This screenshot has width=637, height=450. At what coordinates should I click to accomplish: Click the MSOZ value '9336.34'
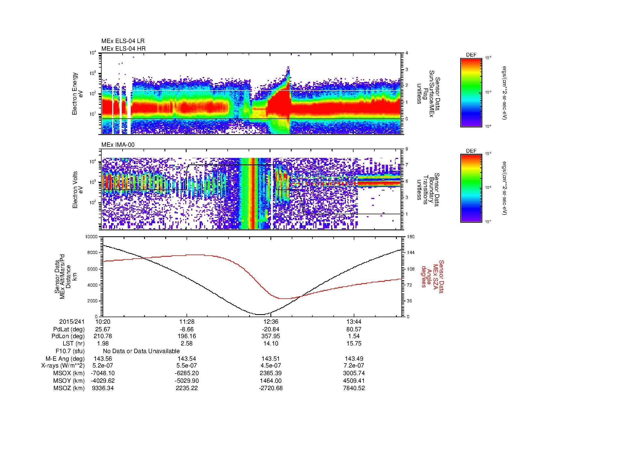103,388
